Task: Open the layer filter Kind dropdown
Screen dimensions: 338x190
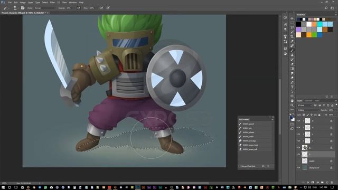Action: (x=305, y=105)
